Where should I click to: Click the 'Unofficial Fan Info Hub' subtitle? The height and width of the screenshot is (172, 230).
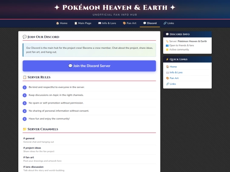click(x=115, y=14)
